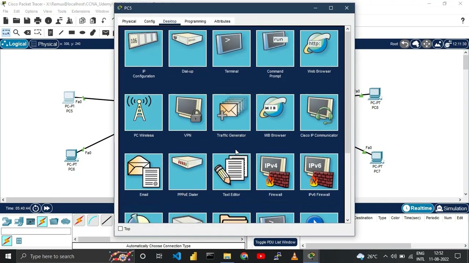Open IP Configuration in PC5 desktop

[x=144, y=49]
